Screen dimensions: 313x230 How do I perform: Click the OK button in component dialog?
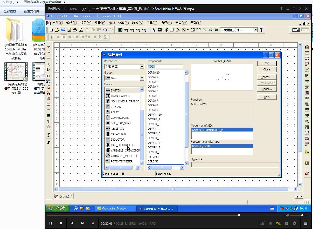pyautogui.click(x=267, y=63)
